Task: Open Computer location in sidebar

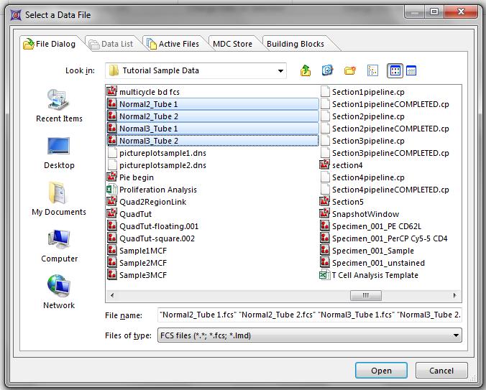Action: [59, 246]
